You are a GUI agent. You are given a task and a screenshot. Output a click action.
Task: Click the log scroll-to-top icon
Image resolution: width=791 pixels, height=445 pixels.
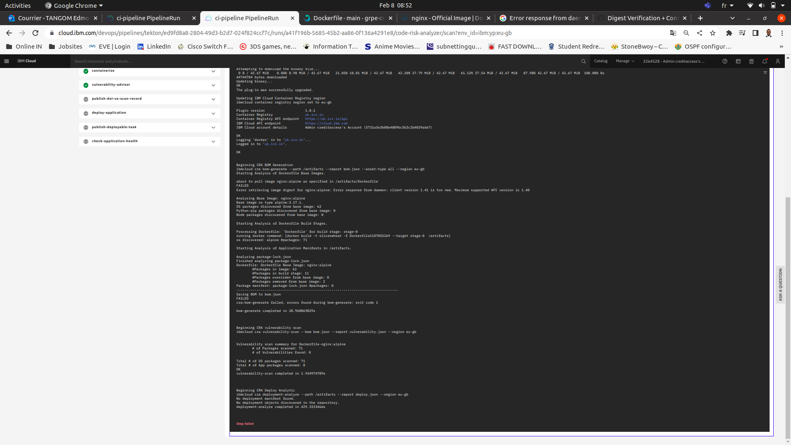pos(765,73)
